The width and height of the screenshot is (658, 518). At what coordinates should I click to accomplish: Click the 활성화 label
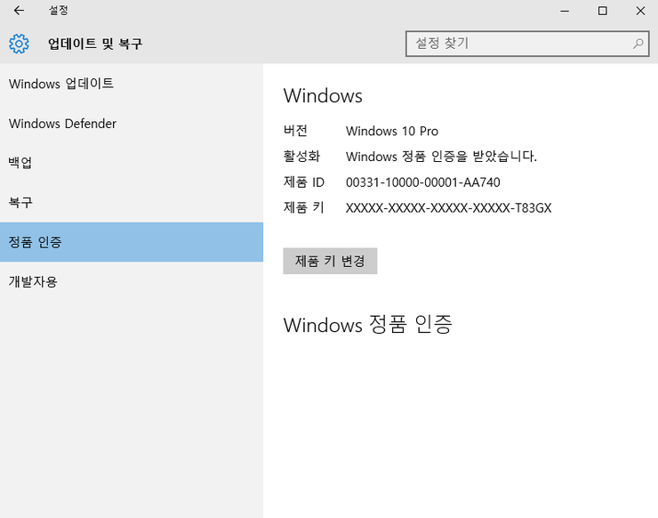pyautogui.click(x=301, y=157)
